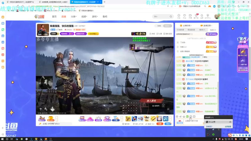Click 忽略提示 in notification popup
Screen dimensions: 251x141
[x=209, y=127]
